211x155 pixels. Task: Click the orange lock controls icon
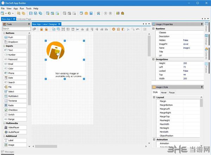[x=41, y=29]
